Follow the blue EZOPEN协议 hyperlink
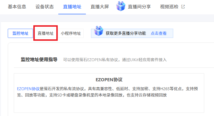Screen dimensions: 214x116 [x=28, y=89]
